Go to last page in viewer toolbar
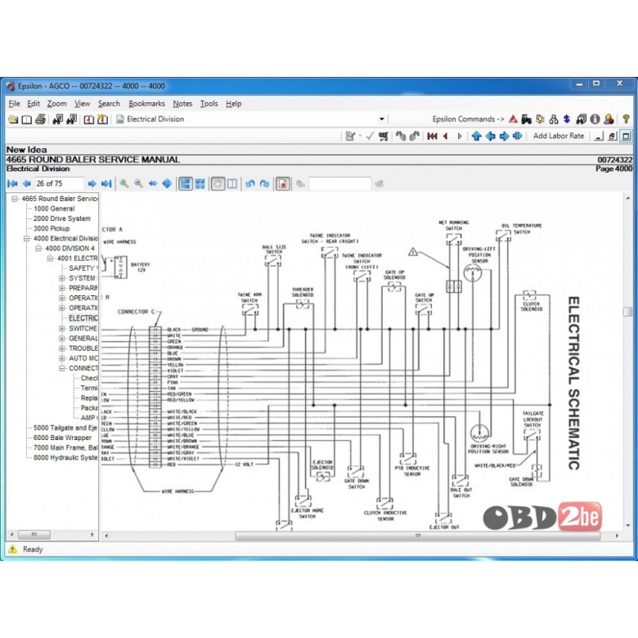Image resolution: width=638 pixels, height=638 pixels. click(106, 184)
